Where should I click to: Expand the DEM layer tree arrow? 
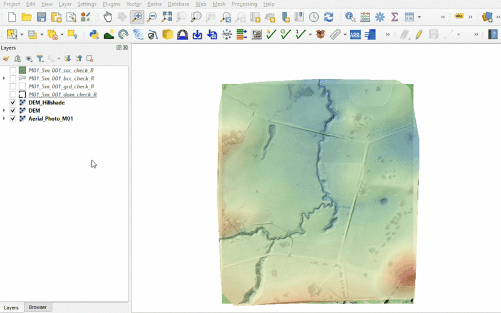tap(4, 111)
